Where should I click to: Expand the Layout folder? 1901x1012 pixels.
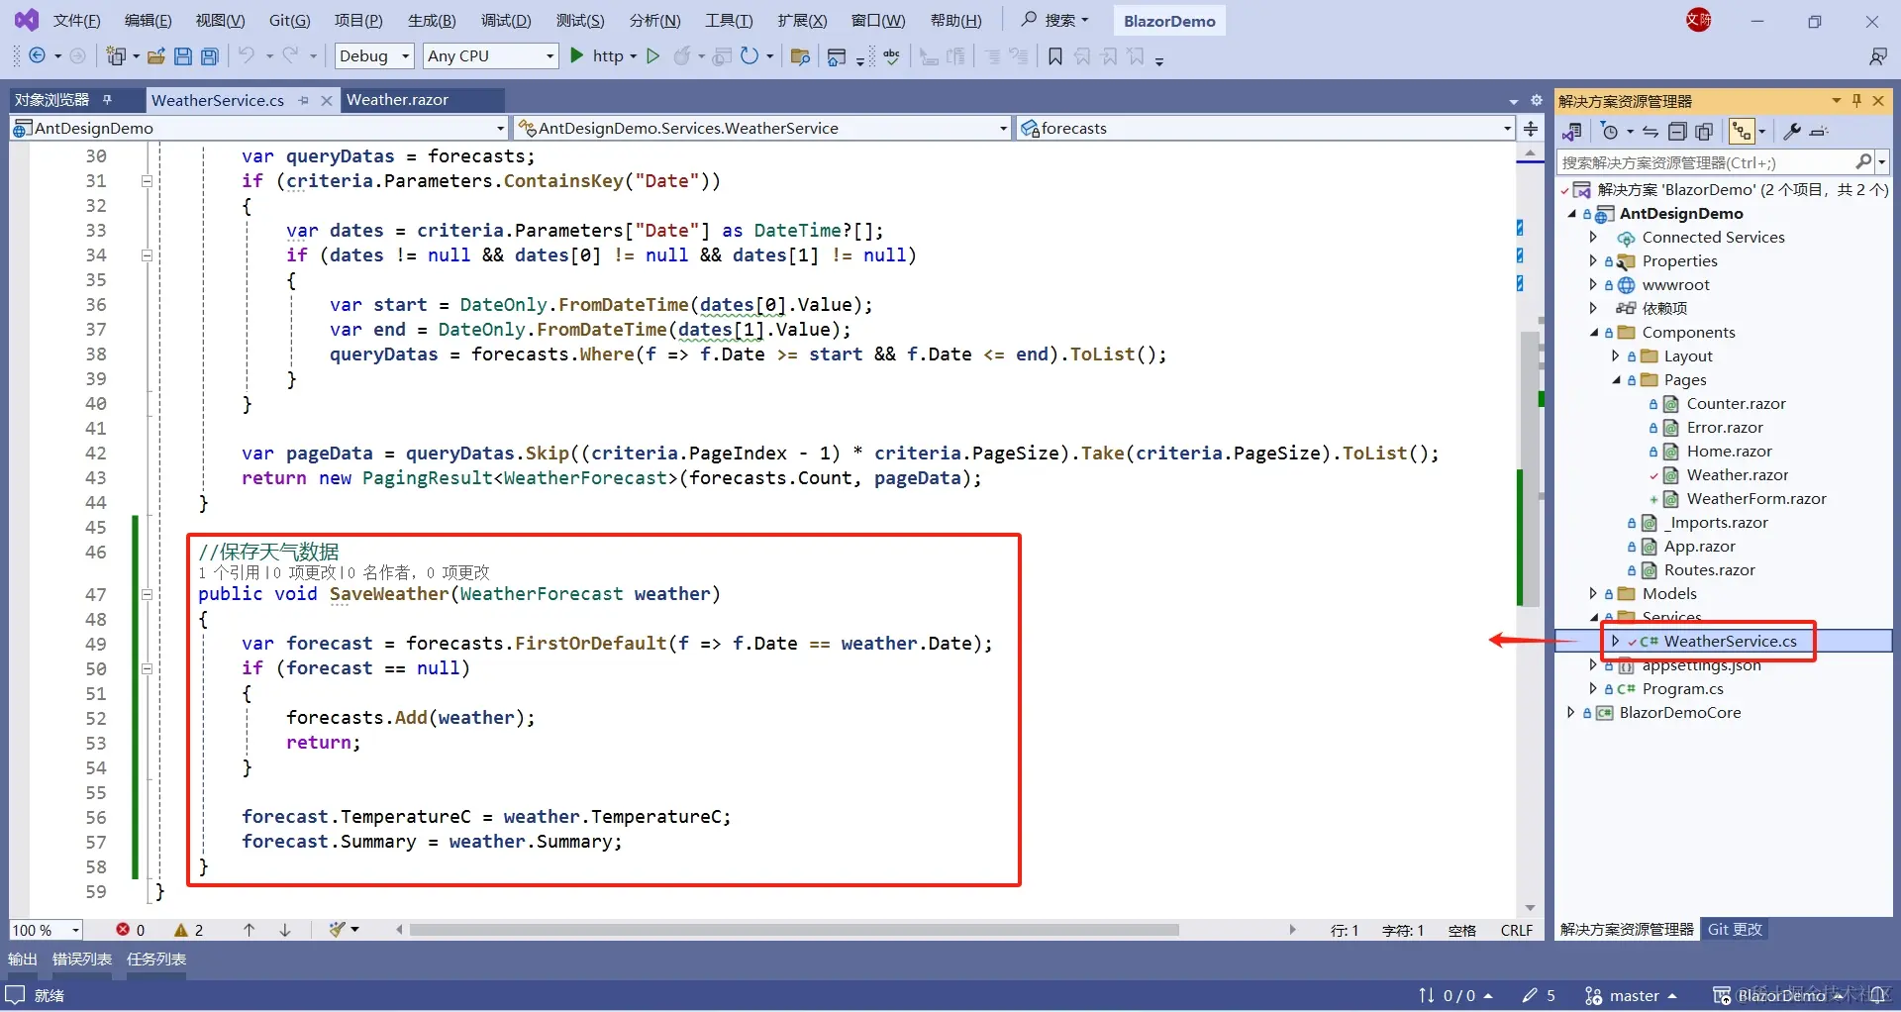click(1616, 356)
